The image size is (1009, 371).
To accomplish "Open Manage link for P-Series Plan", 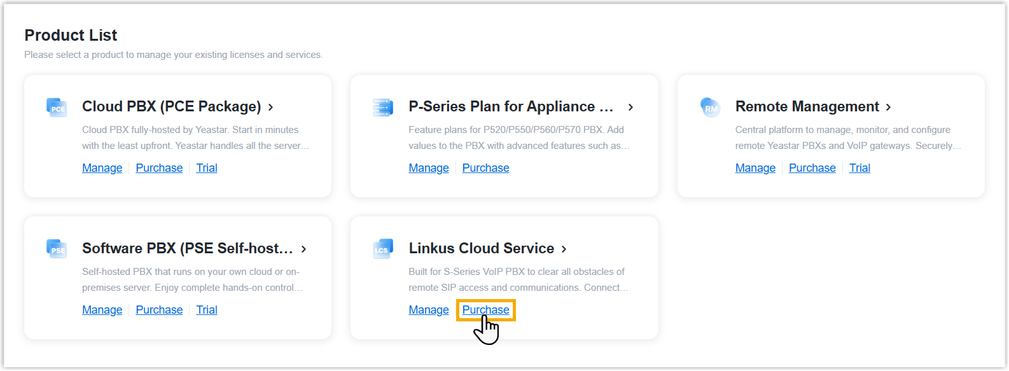I will 429,168.
